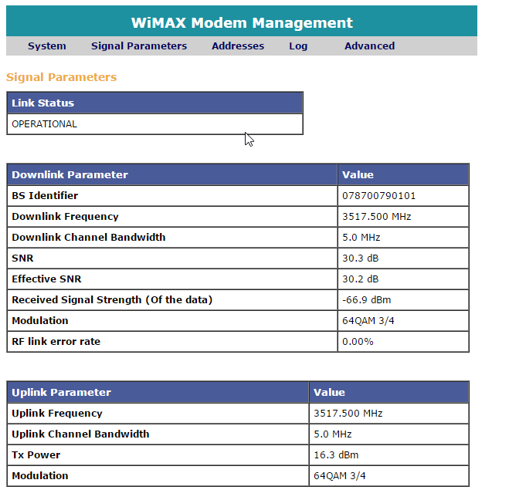This screenshot has width=509, height=500.
Task: Click the Uplink Frequency label
Action: point(57,414)
